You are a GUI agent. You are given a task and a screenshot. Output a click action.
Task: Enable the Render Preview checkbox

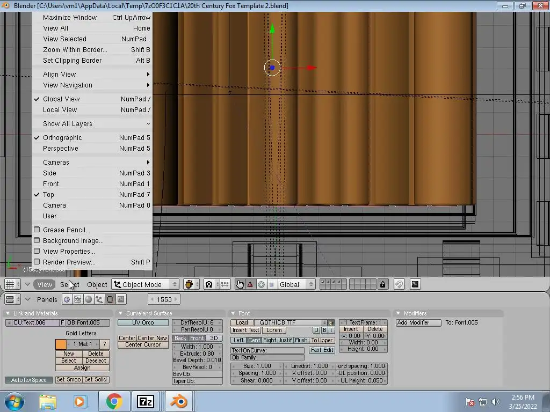(x=37, y=262)
